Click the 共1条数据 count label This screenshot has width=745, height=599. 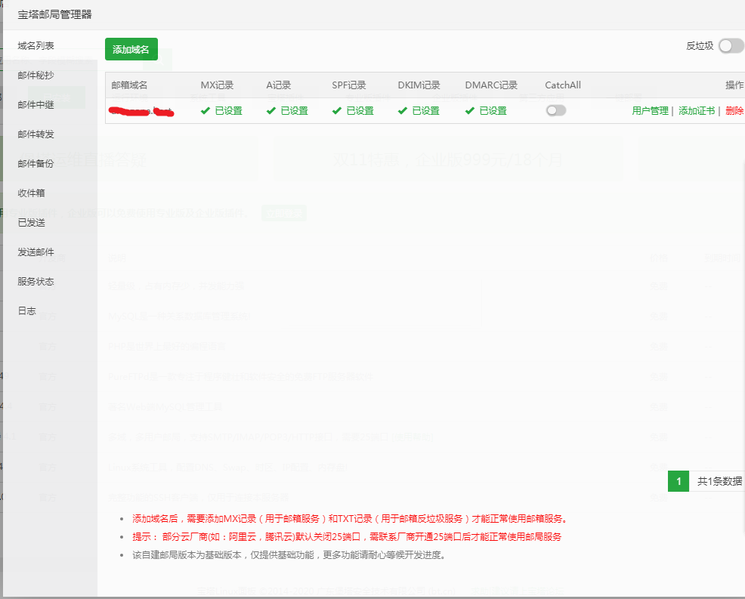pyautogui.click(x=719, y=481)
